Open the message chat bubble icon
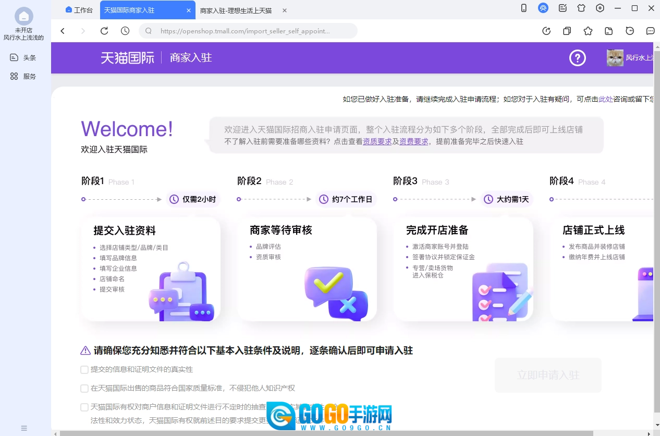 coord(650,31)
